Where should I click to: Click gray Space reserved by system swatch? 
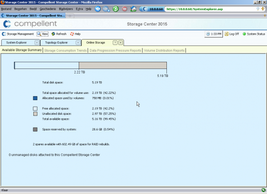pyautogui.click(x=35, y=129)
